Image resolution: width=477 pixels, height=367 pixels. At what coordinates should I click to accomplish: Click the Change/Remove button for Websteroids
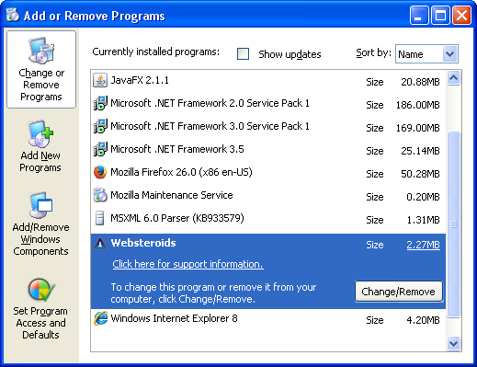(x=398, y=292)
